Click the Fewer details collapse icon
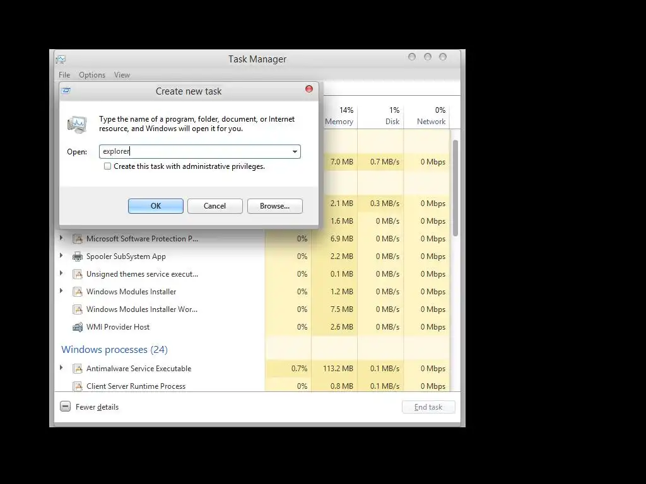The height and width of the screenshot is (484, 646). point(65,406)
